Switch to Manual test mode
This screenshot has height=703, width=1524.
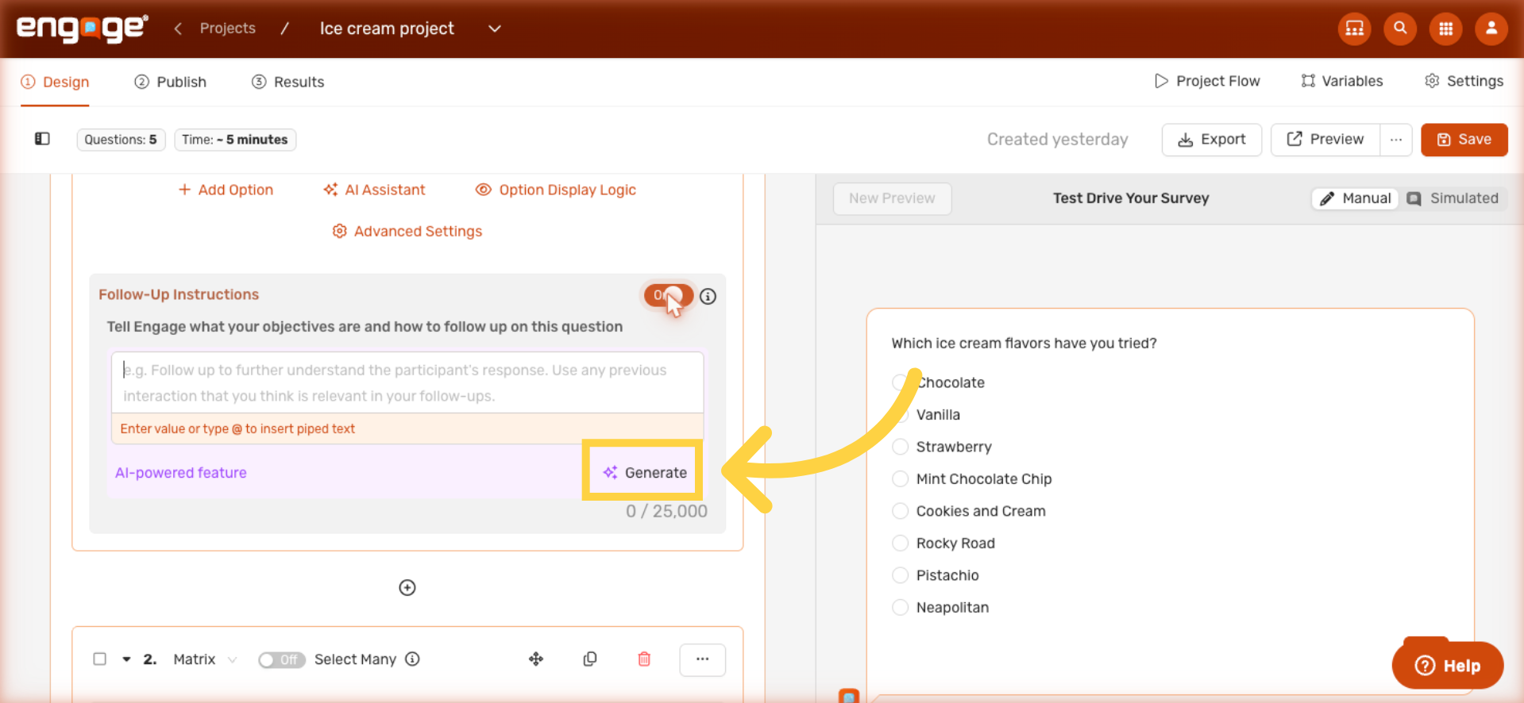tap(1355, 198)
